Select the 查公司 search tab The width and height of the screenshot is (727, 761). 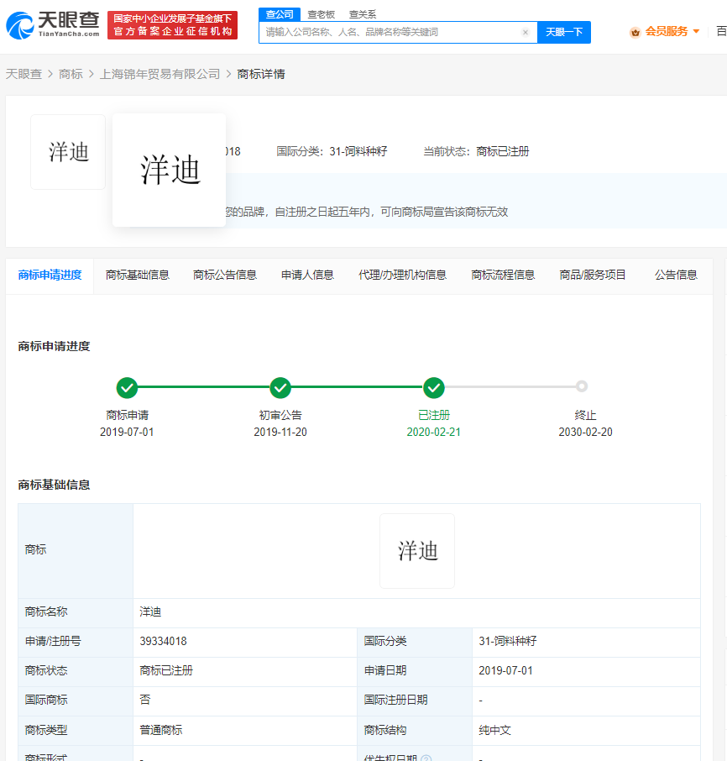[x=280, y=14]
